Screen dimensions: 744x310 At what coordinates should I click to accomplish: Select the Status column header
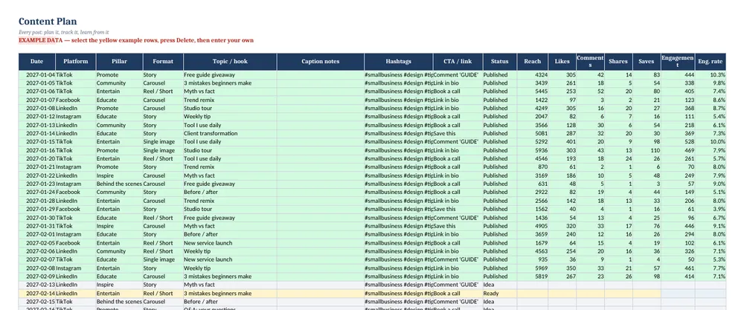500,62
